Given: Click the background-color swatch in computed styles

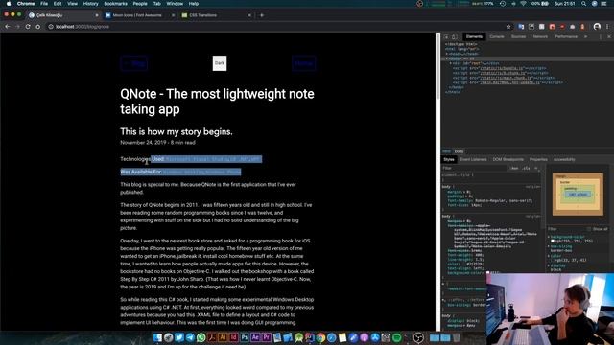Looking at the screenshot, I should pyautogui.click(x=553, y=241).
